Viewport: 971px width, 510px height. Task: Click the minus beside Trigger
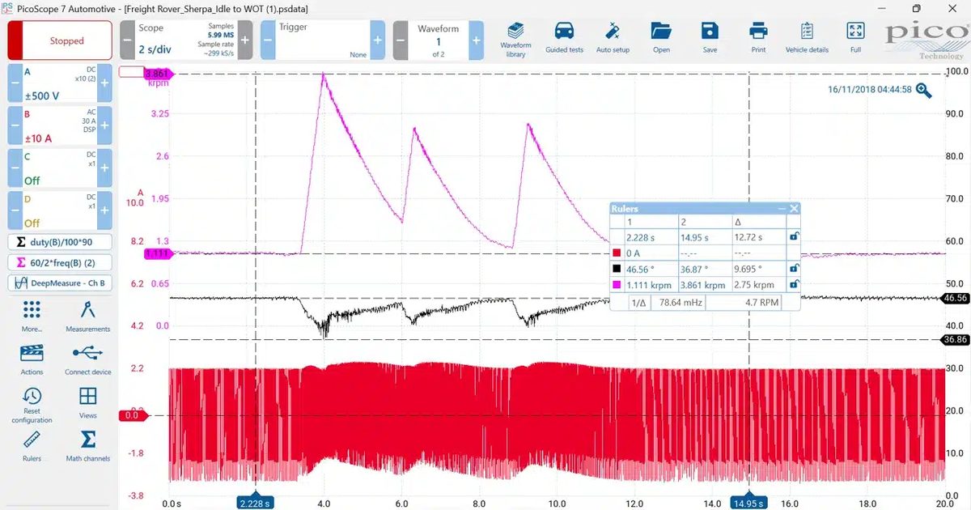268,40
